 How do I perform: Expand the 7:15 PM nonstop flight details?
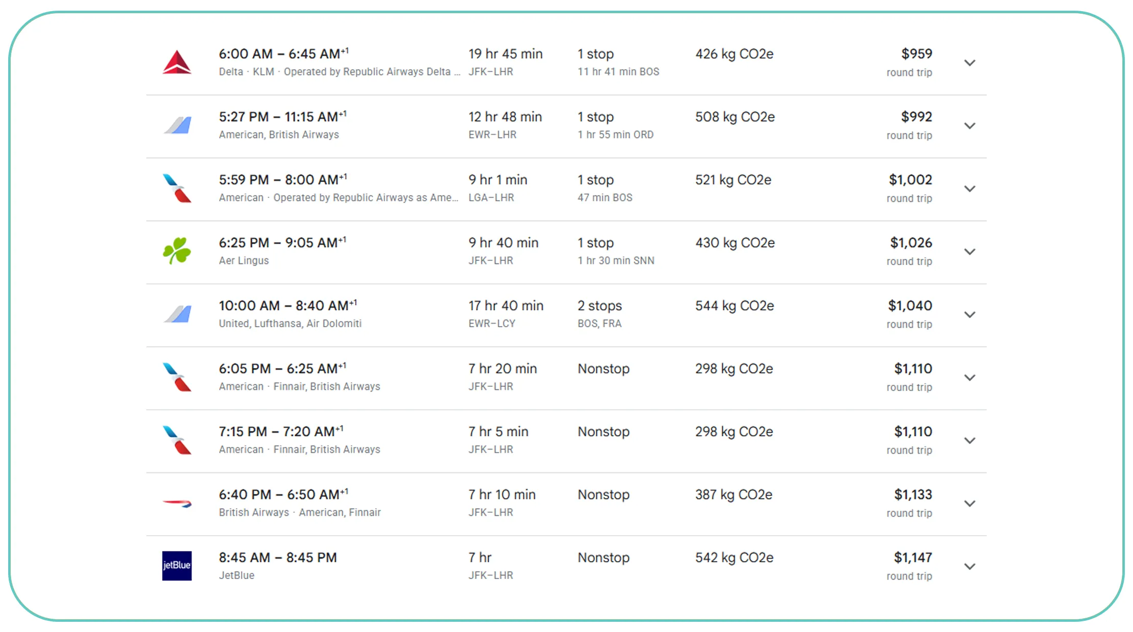tap(970, 440)
